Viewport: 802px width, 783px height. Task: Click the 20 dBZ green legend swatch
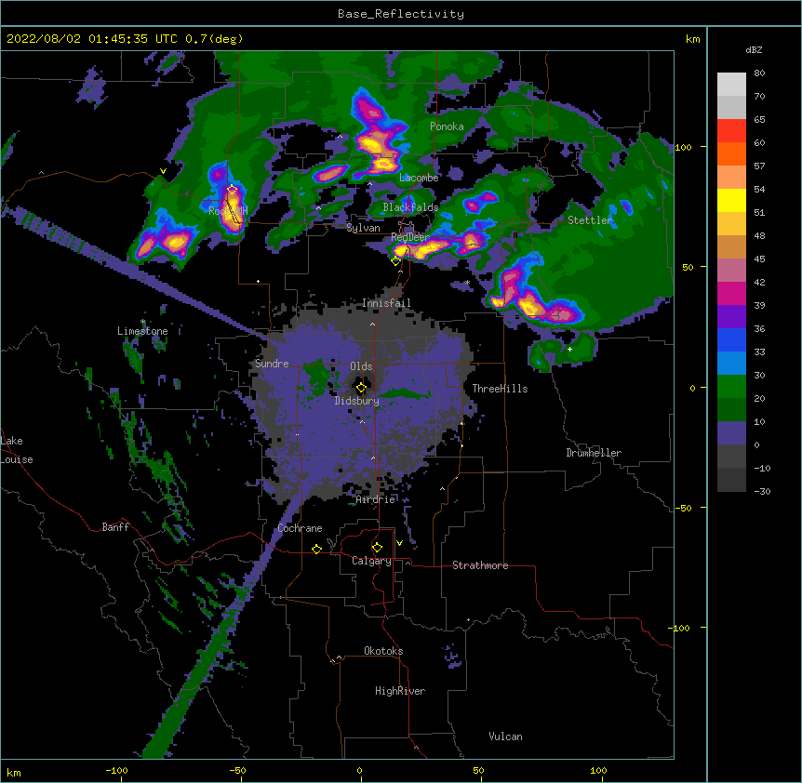coord(731,387)
